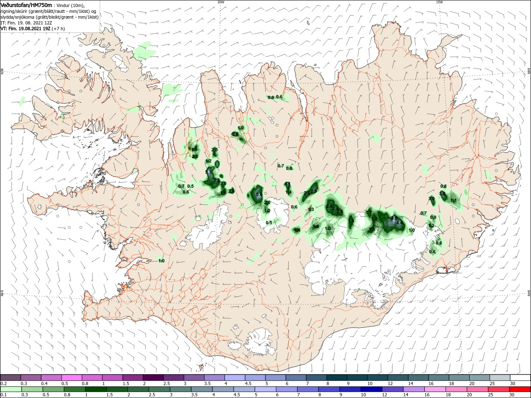Viewport: 531px width, 398px height.
Task: Click the 5.7 precipitation value on the map
Action: (x=208, y=172)
